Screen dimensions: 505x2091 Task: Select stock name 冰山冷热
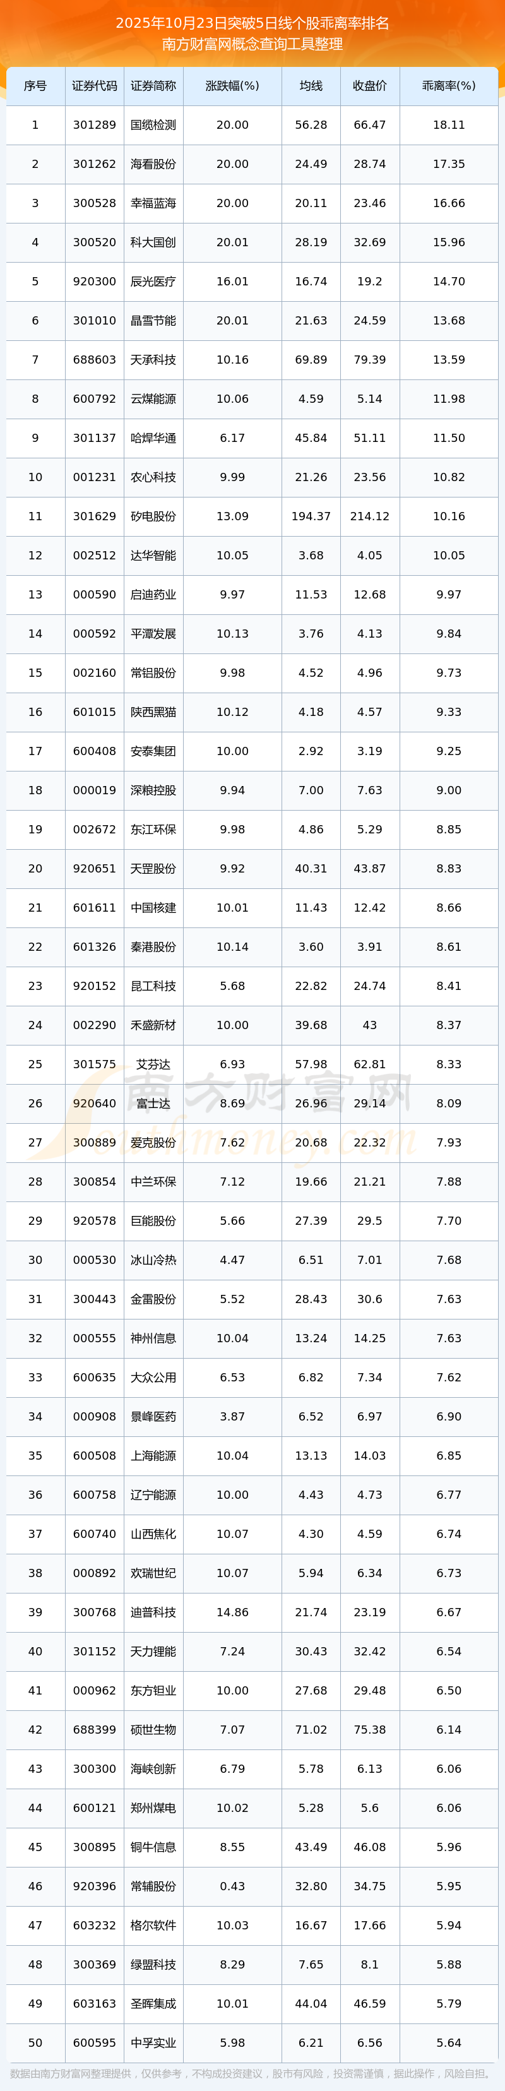coord(153,1260)
